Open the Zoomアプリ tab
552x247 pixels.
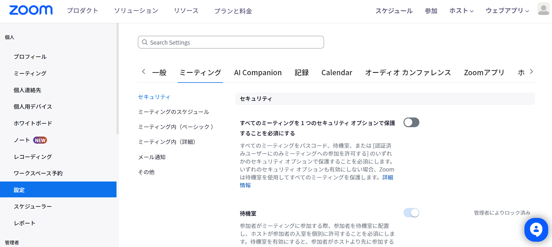[x=484, y=73]
